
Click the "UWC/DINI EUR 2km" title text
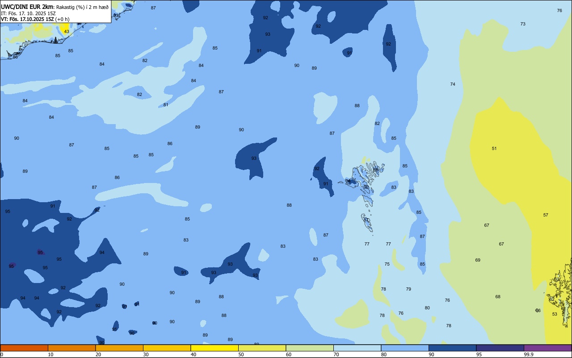tap(27, 7)
